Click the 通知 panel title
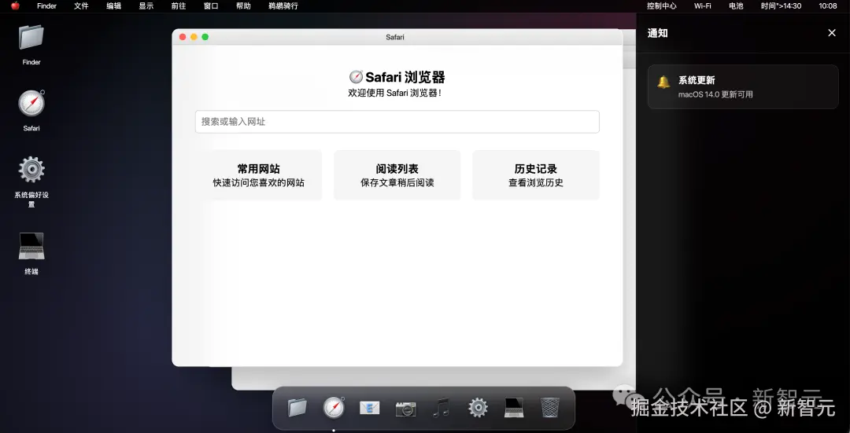 [657, 33]
